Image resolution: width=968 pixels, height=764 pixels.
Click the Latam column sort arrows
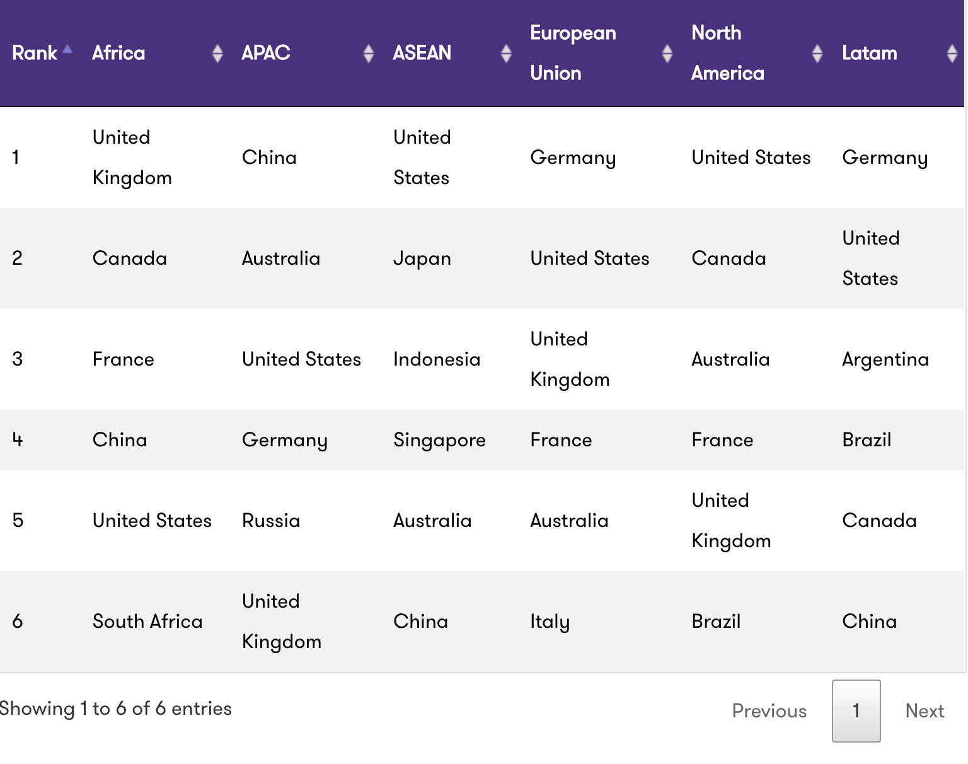point(952,54)
